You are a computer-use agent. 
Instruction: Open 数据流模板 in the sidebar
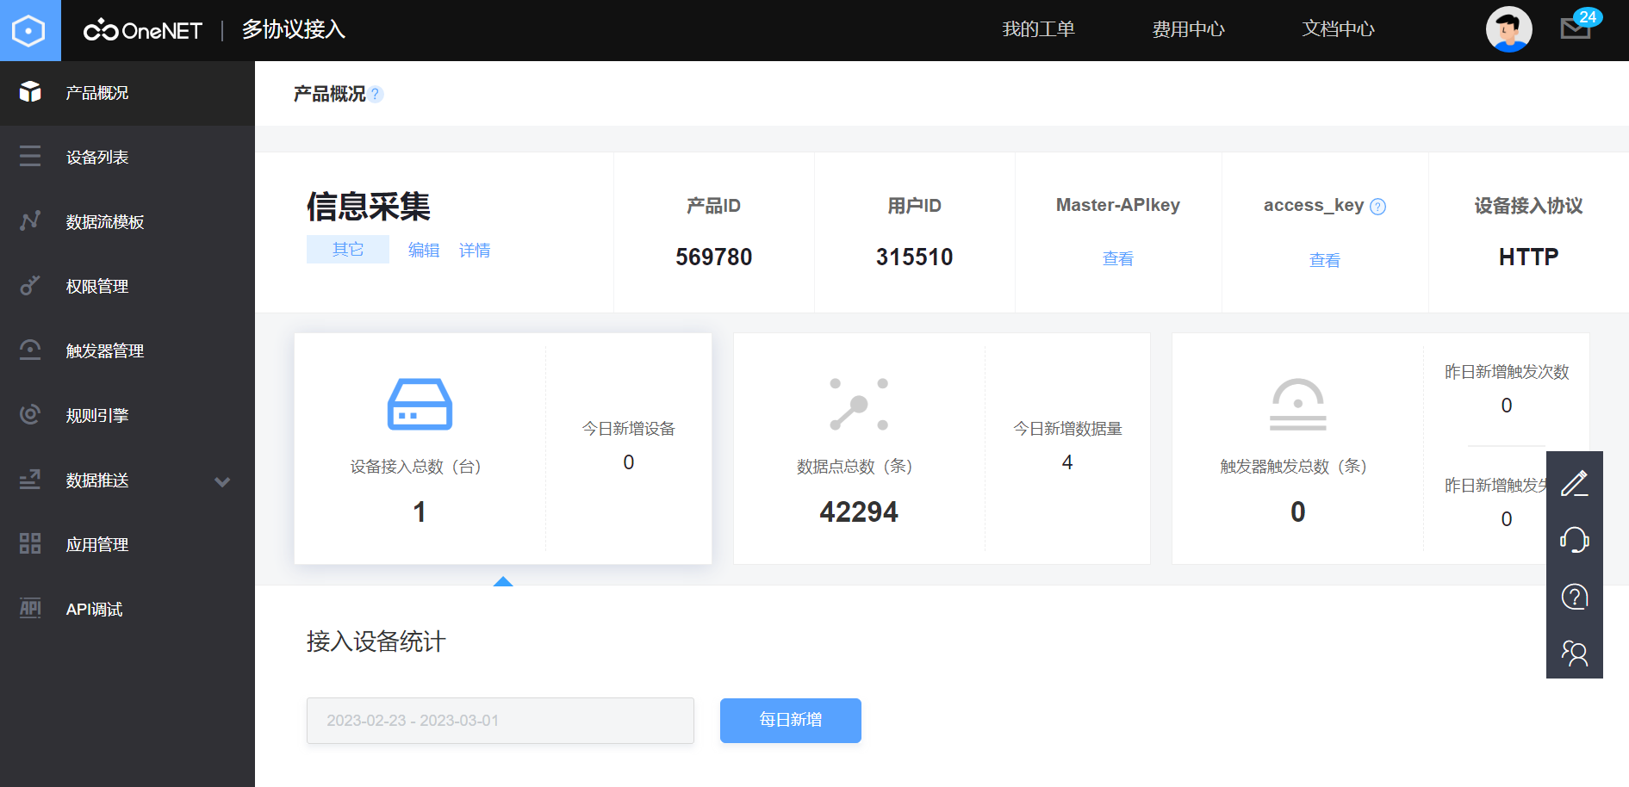pyautogui.click(x=127, y=222)
